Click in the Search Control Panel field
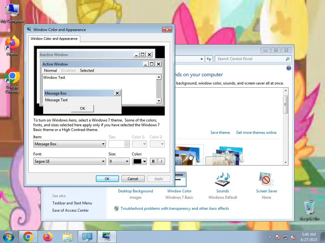325x243 pixels. click(x=250, y=59)
